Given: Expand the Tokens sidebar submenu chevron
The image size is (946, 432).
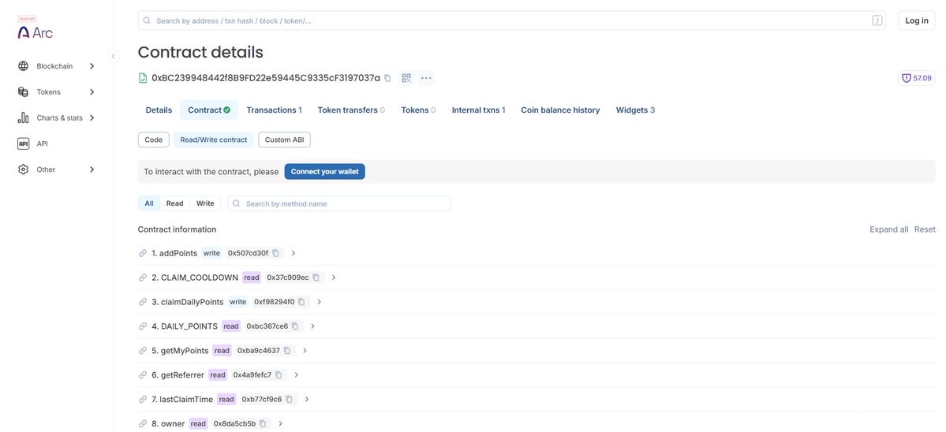Looking at the screenshot, I should pyautogui.click(x=92, y=92).
